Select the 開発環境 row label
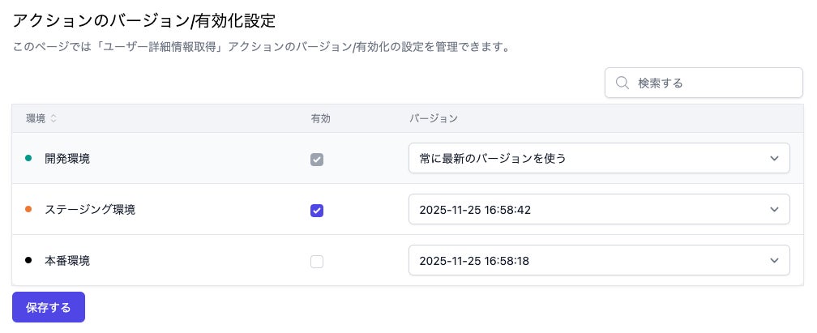817x333 pixels. click(x=67, y=159)
